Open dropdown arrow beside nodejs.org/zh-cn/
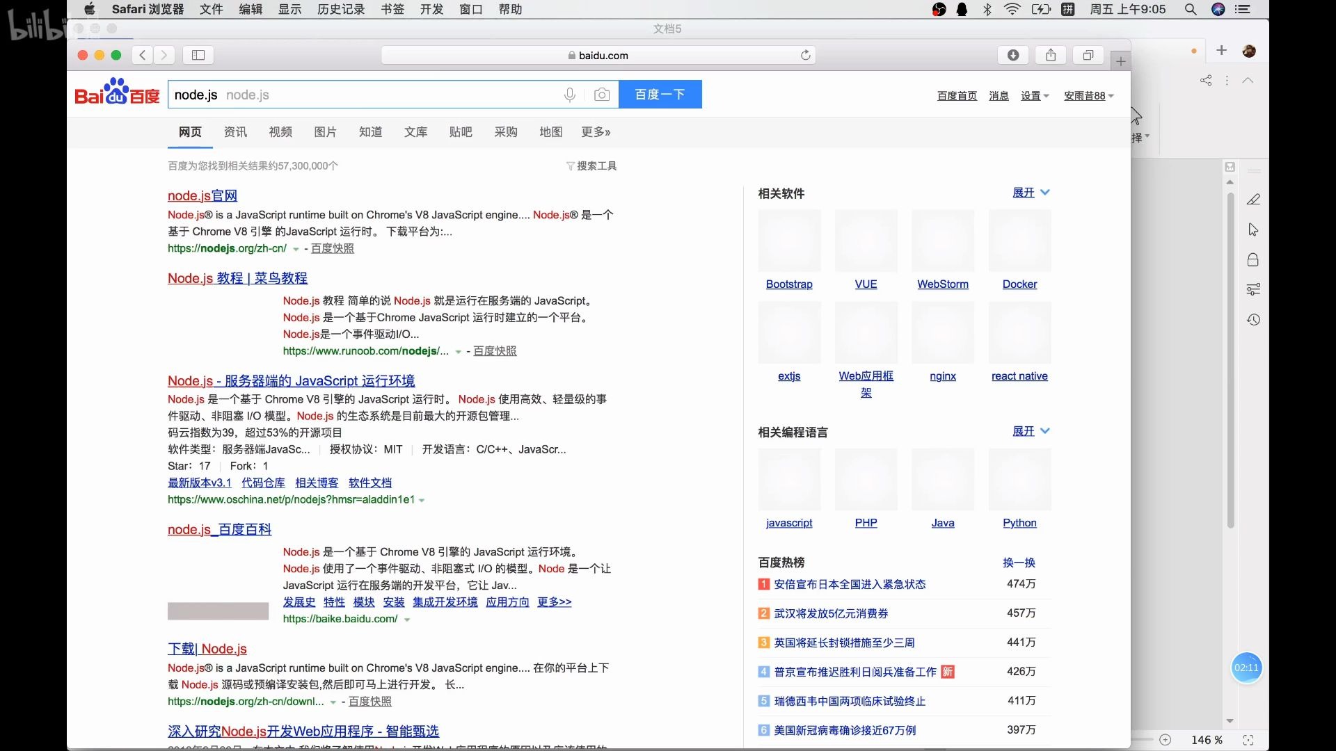 (x=296, y=249)
